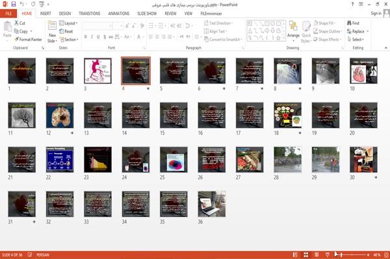The height and width of the screenshot is (259, 390).
Task: Click the Slide Sorter view icon
Action: (x=306, y=254)
